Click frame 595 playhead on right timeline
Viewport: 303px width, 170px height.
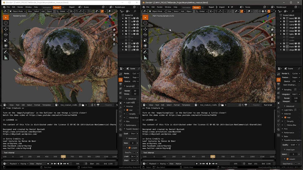click(x=213, y=157)
